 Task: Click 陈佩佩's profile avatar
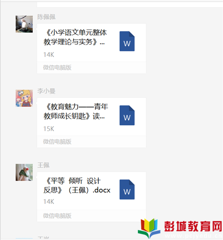(x=24, y=24)
